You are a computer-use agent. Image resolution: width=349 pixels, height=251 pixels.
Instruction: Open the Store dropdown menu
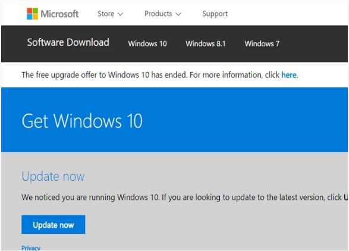coord(110,14)
